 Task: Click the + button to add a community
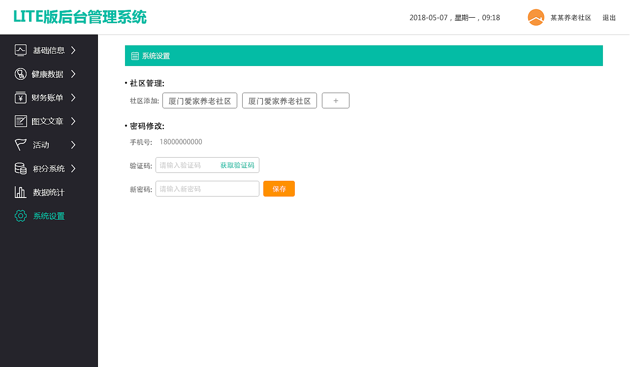pyautogui.click(x=335, y=100)
